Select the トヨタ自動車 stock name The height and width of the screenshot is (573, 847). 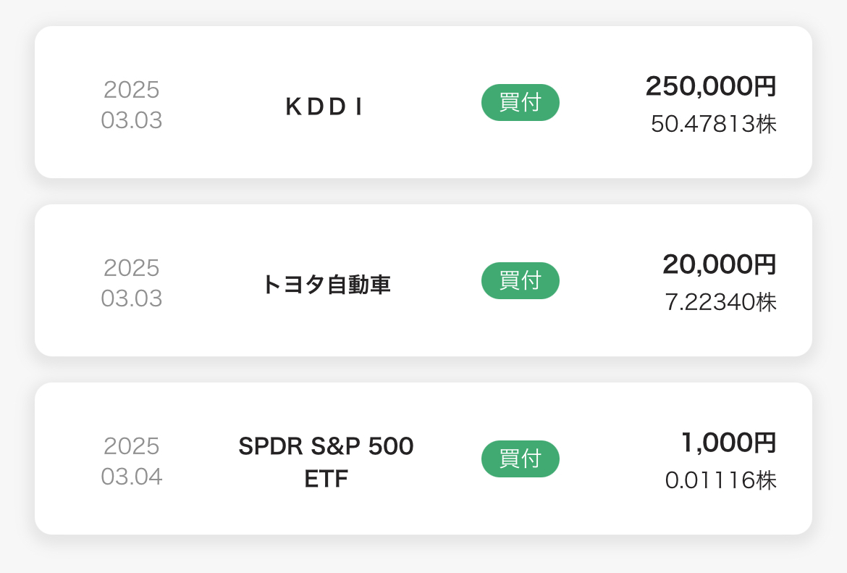326,285
